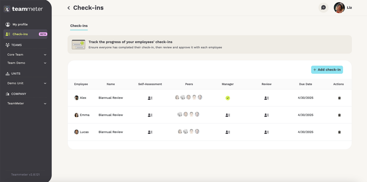Click Alex's green manager completed checkmark
This screenshot has width=367, height=182.
click(x=228, y=98)
